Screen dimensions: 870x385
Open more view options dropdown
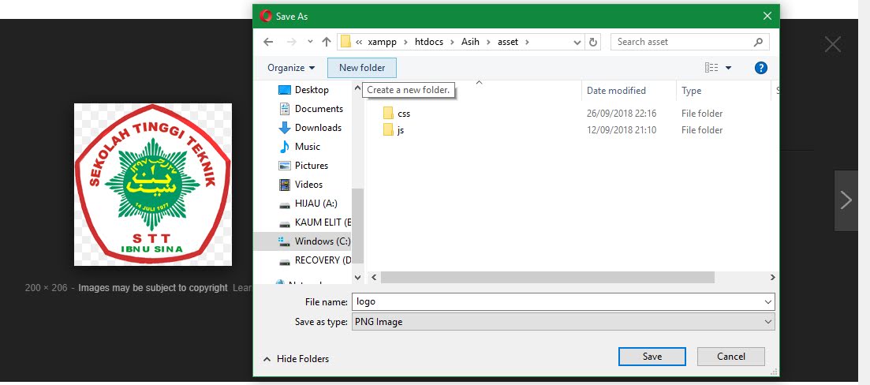point(729,68)
